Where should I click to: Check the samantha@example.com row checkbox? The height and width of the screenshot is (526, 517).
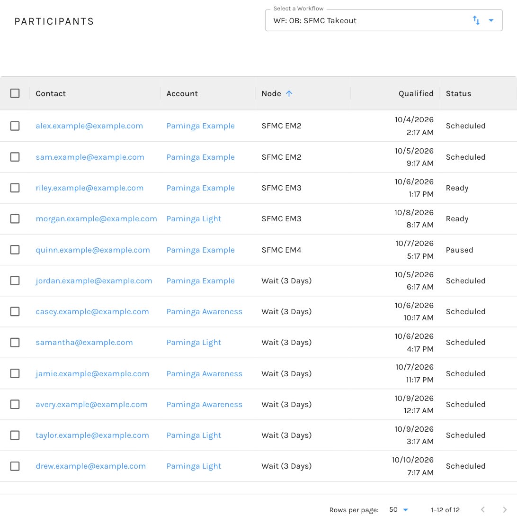(15, 343)
